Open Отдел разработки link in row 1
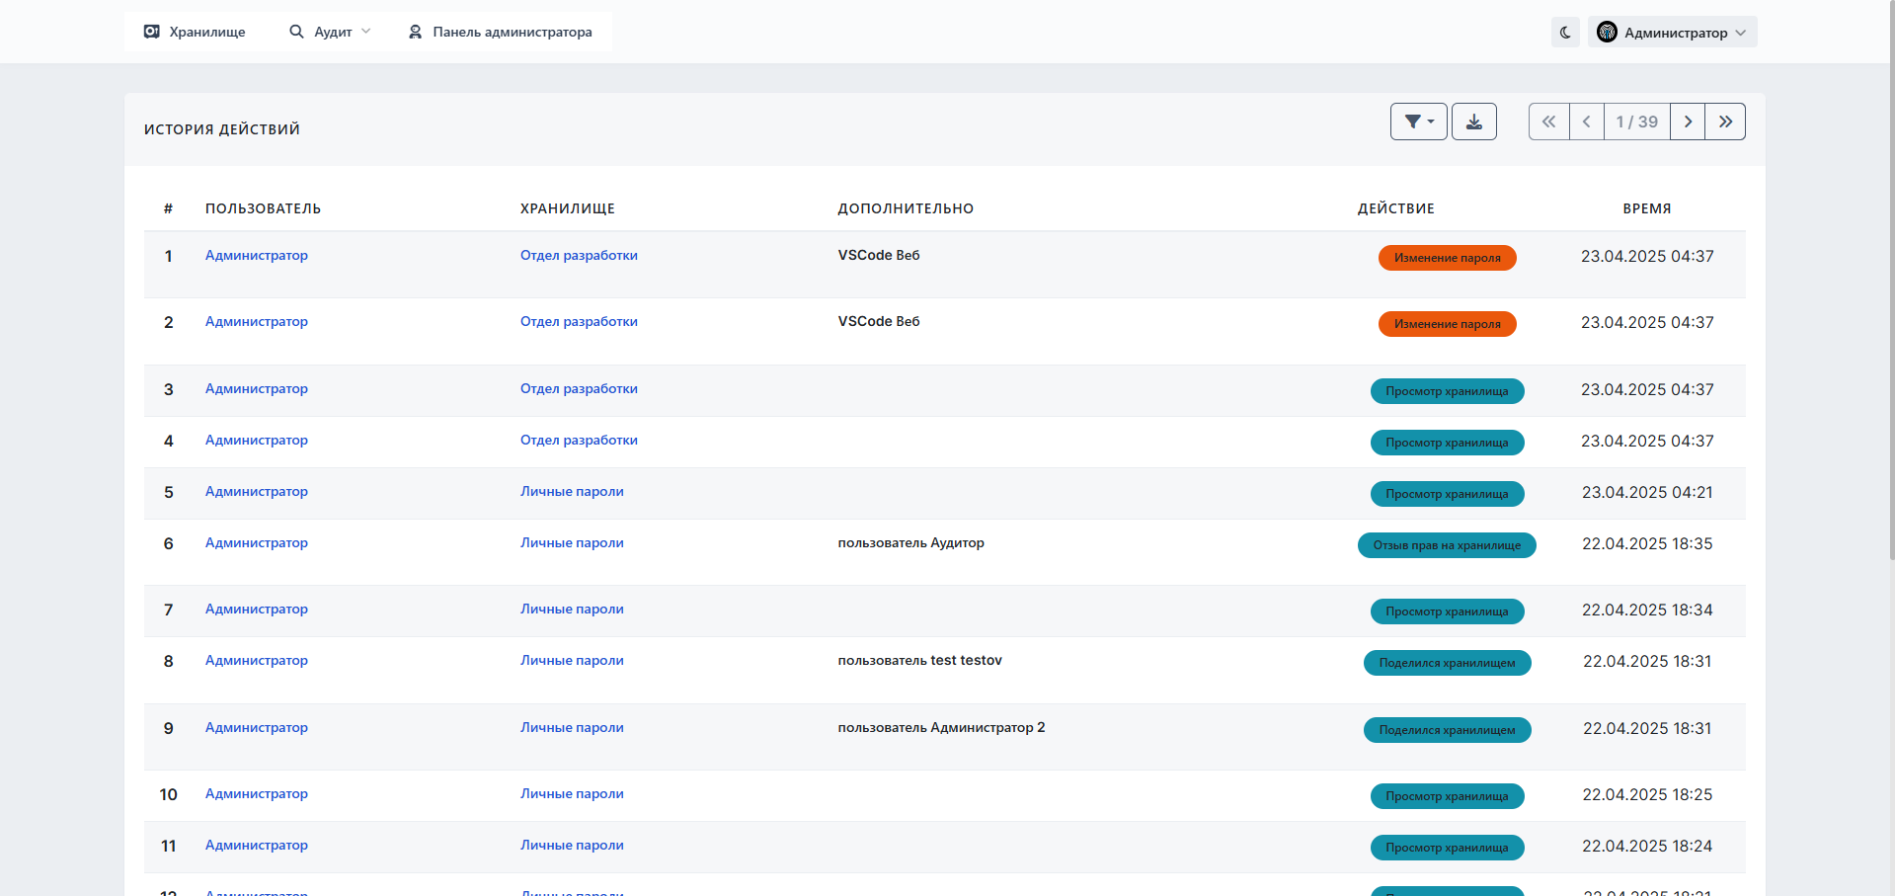The width and height of the screenshot is (1895, 896). (579, 255)
